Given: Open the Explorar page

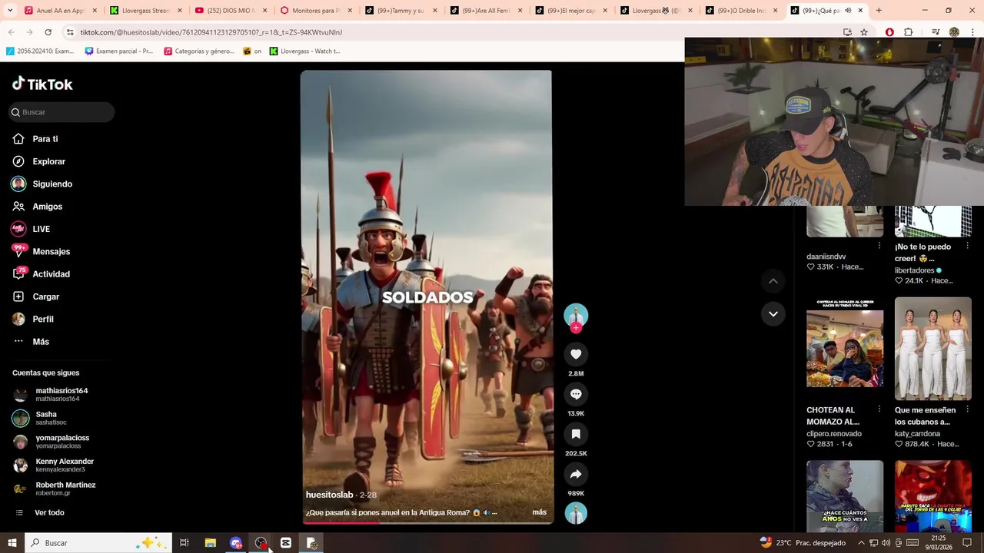Looking at the screenshot, I should click(39, 161).
